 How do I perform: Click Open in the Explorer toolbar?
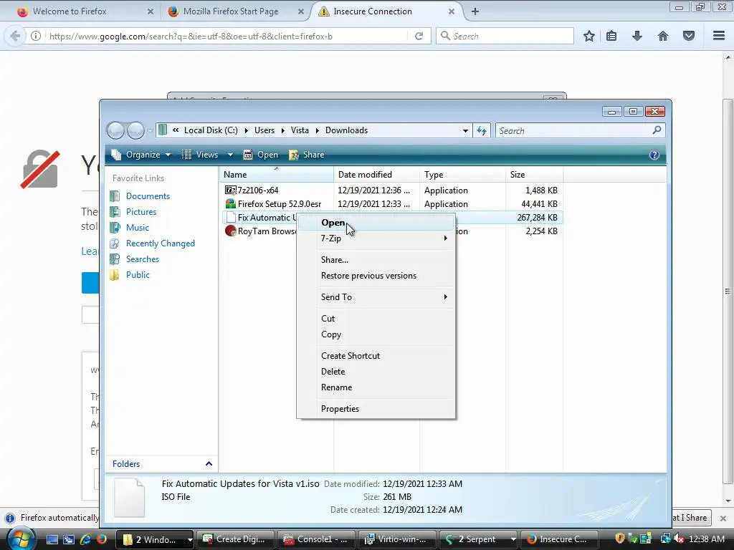(x=260, y=155)
